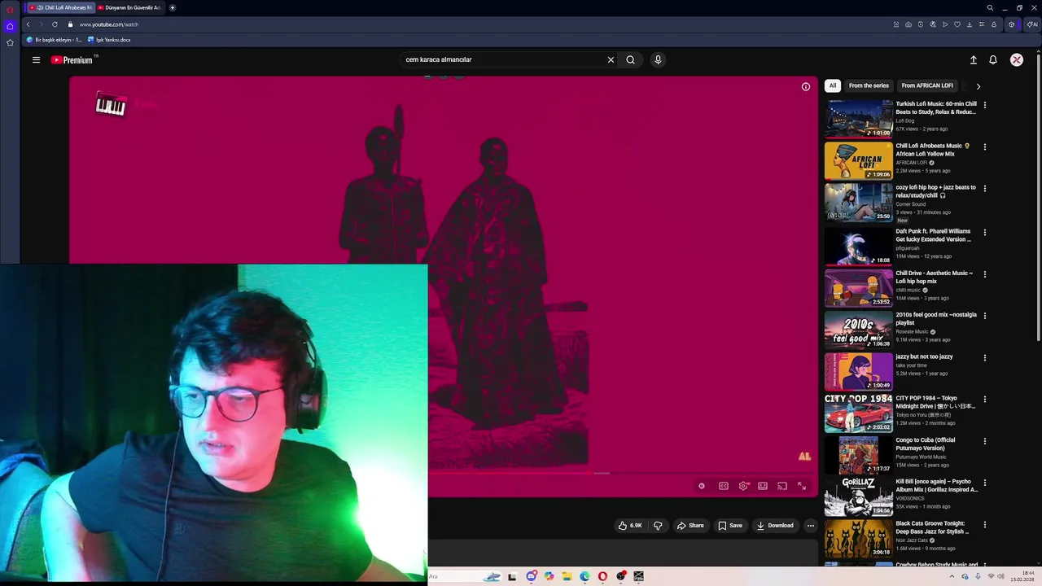
Task: Cast video with Play on TV icon
Action: pyautogui.click(x=782, y=486)
